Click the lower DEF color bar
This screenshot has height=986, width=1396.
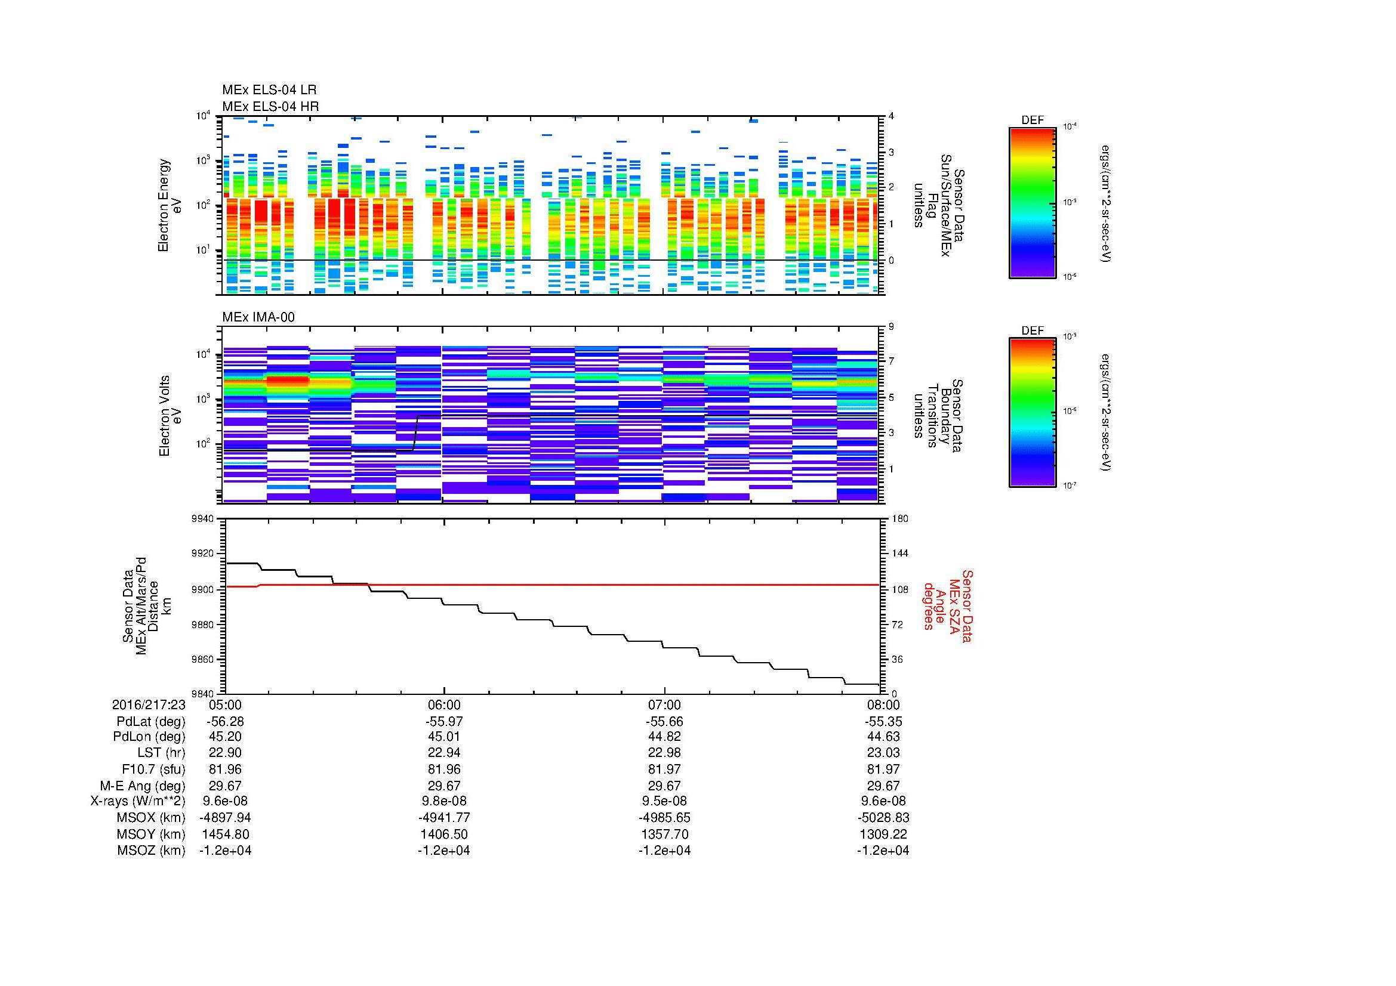[1032, 413]
